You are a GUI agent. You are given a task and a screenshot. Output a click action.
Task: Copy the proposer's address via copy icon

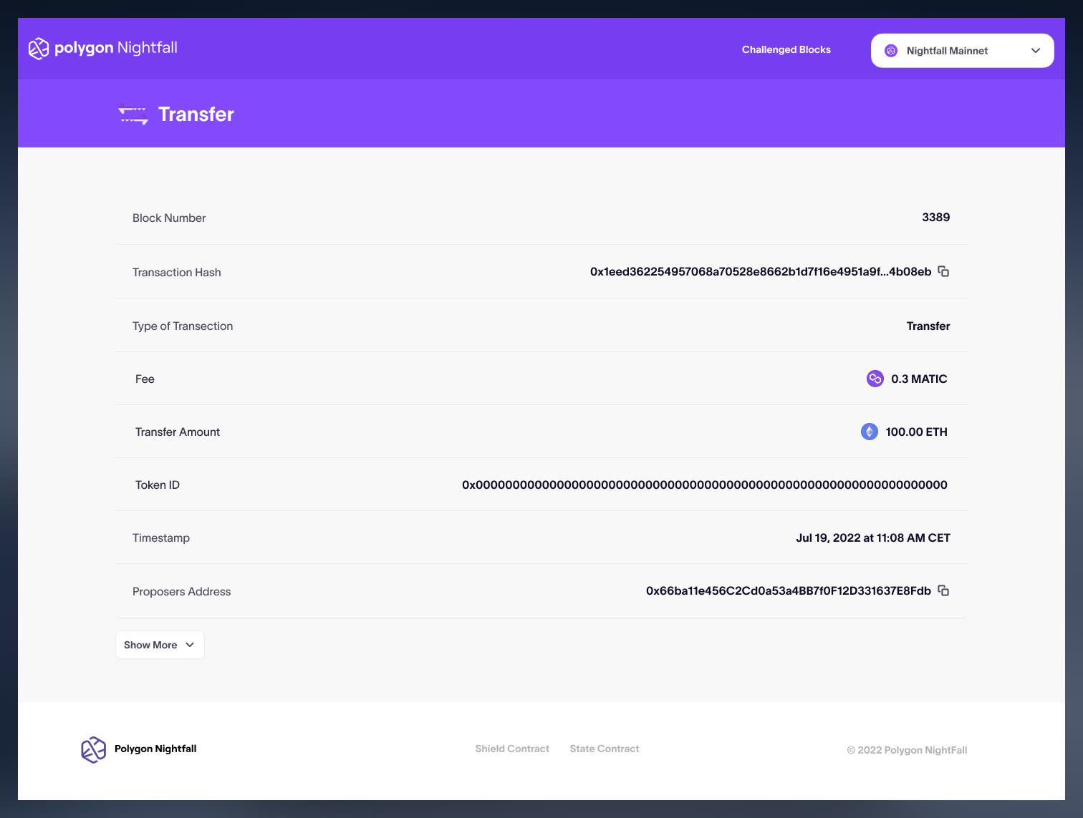[943, 590]
